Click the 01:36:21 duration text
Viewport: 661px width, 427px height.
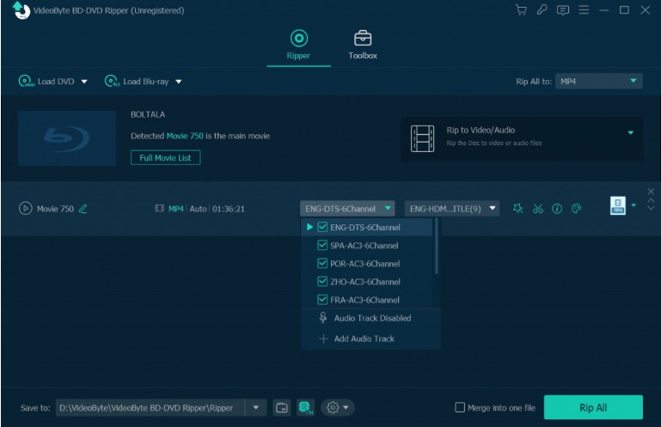click(229, 209)
